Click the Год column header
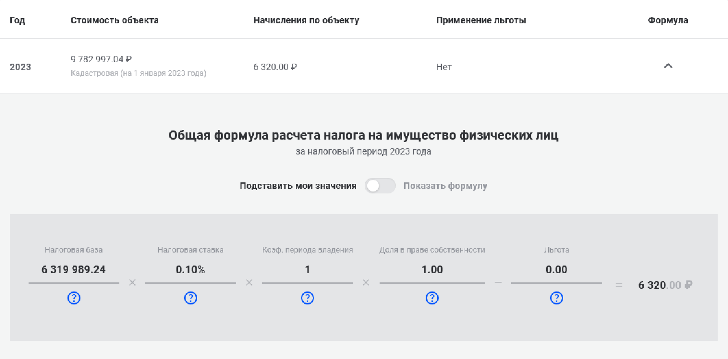 pos(17,20)
